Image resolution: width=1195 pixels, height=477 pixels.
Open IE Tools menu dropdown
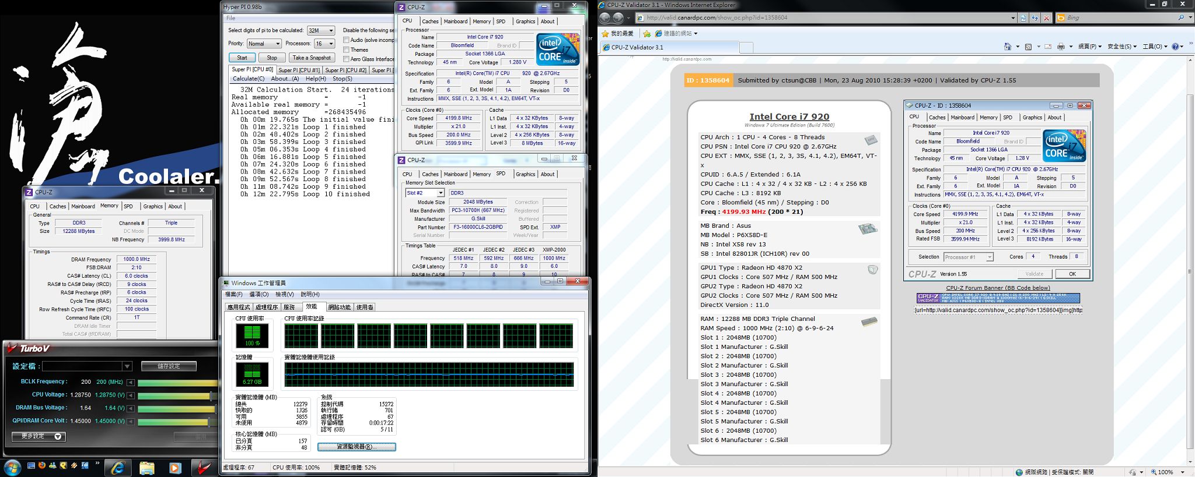coord(1155,47)
